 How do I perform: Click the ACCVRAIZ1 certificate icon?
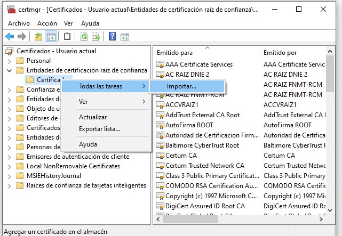point(160,105)
